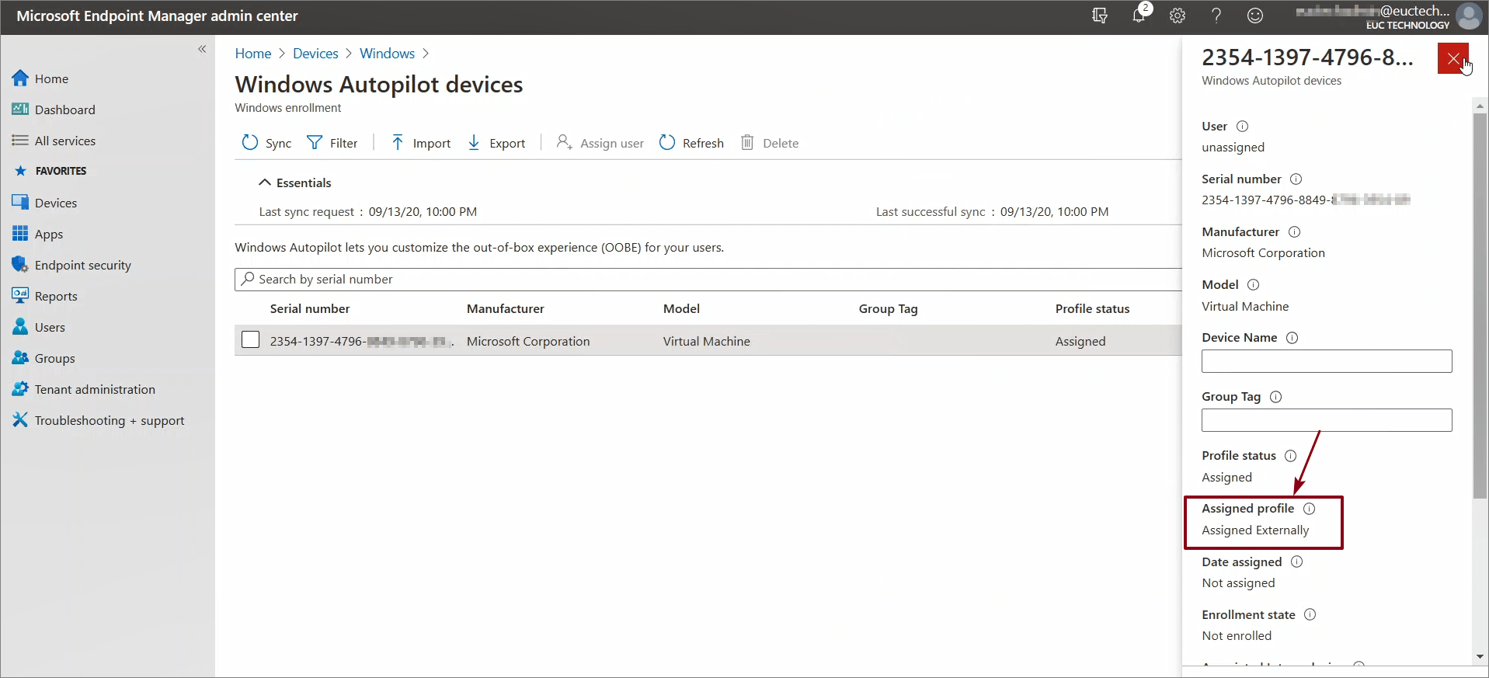Close the device details panel

1453,58
